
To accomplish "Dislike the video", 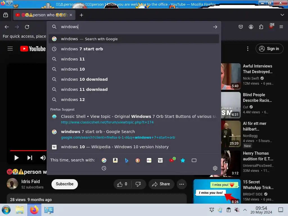I will point(138,184).
